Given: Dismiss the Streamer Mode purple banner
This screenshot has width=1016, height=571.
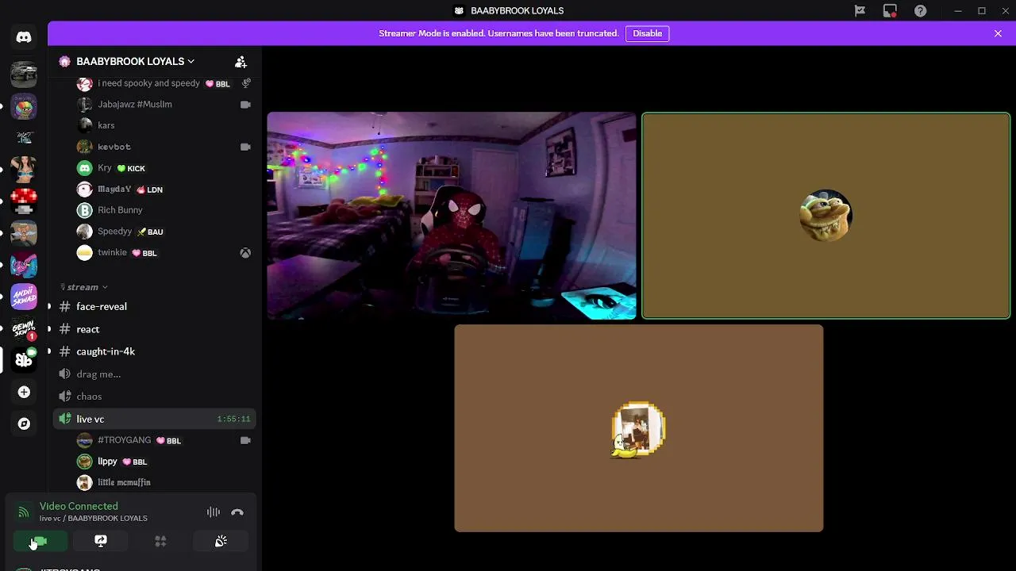Looking at the screenshot, I should 998,33.
